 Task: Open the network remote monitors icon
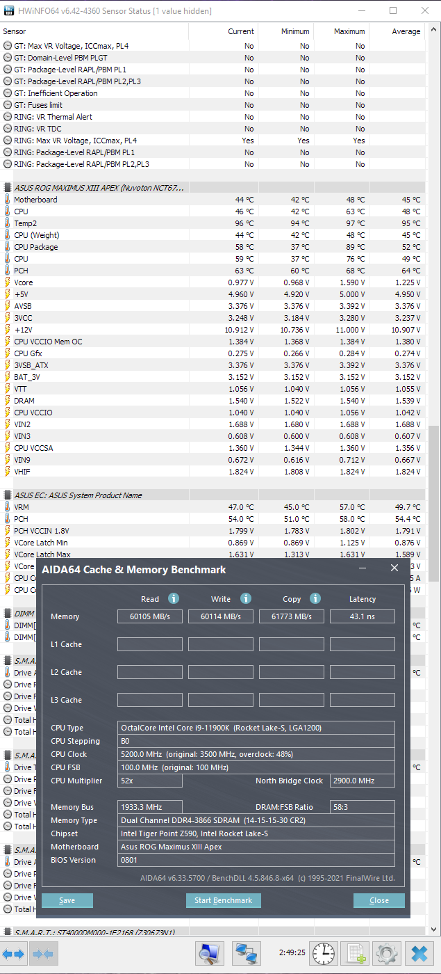245,953
